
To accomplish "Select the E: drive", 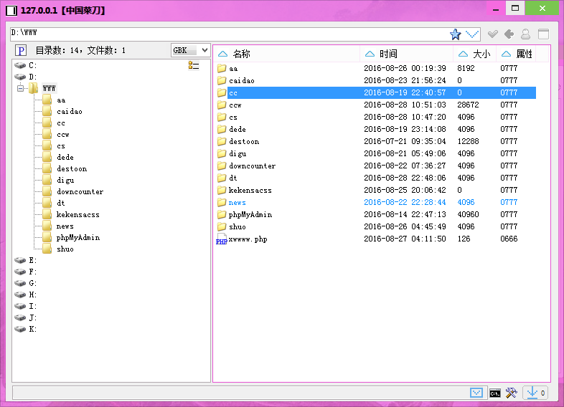I will [26, 260].
